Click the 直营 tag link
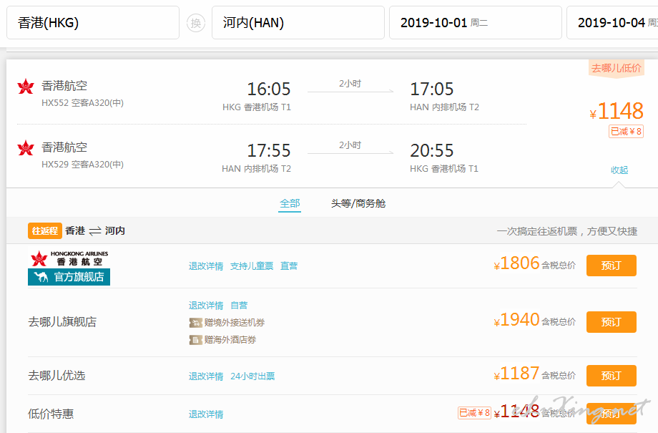 (289, 266)
